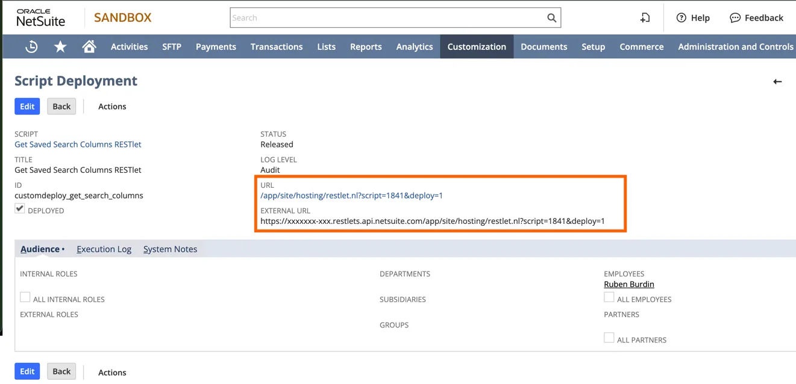The width and height of the screenshot is (796, 384).
Task: Open the Recent Records clock icon
Action: [31, 46]
